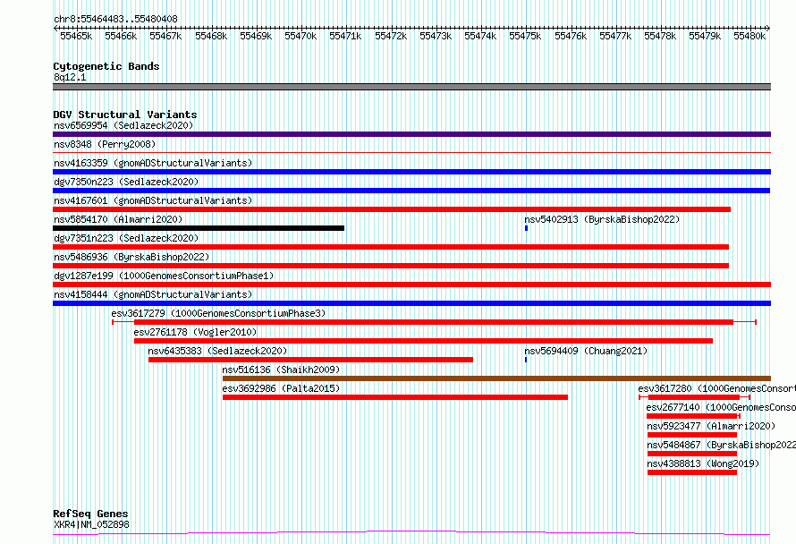The height and width of the screenshot is (544, 796).
Task: Click the 8q12.1 cytogenetic band label
Action: 70,77
